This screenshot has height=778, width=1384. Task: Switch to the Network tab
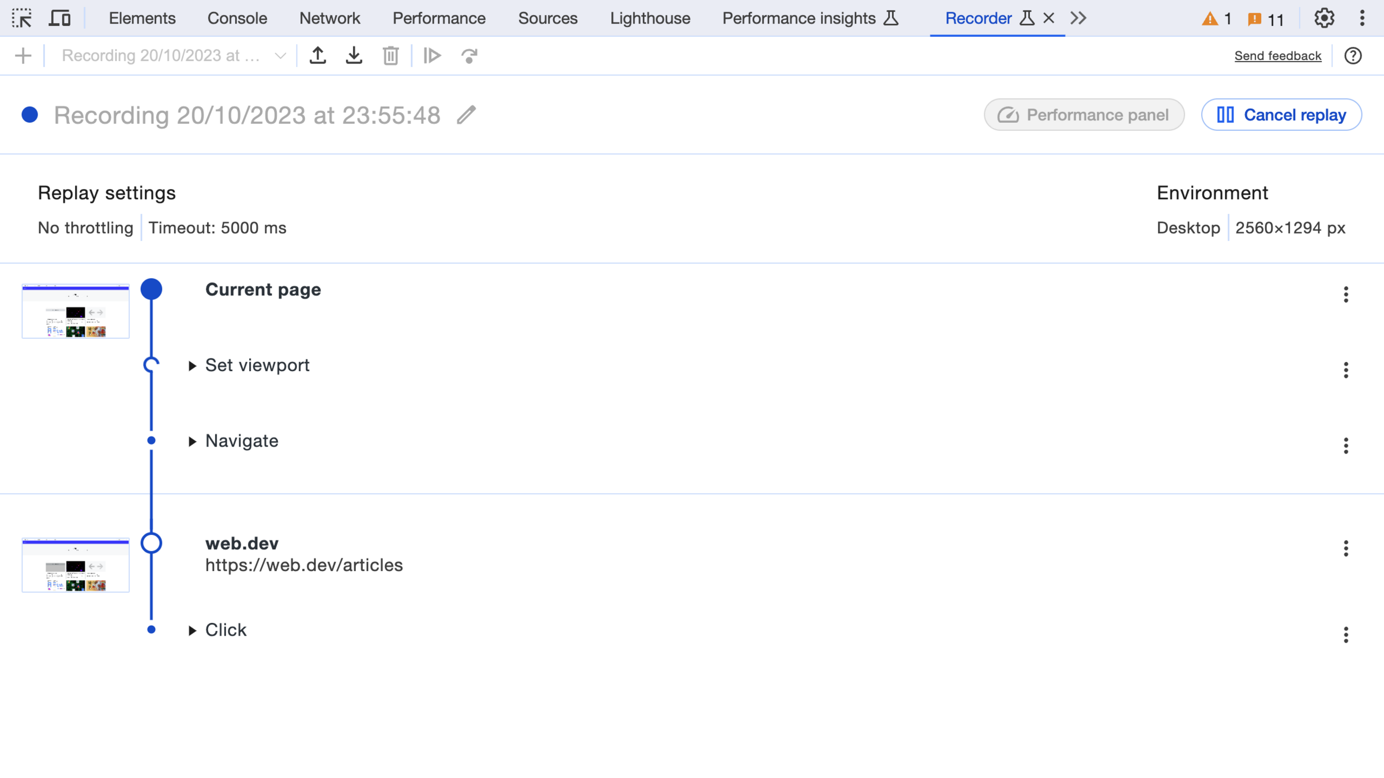coord(329,18)
